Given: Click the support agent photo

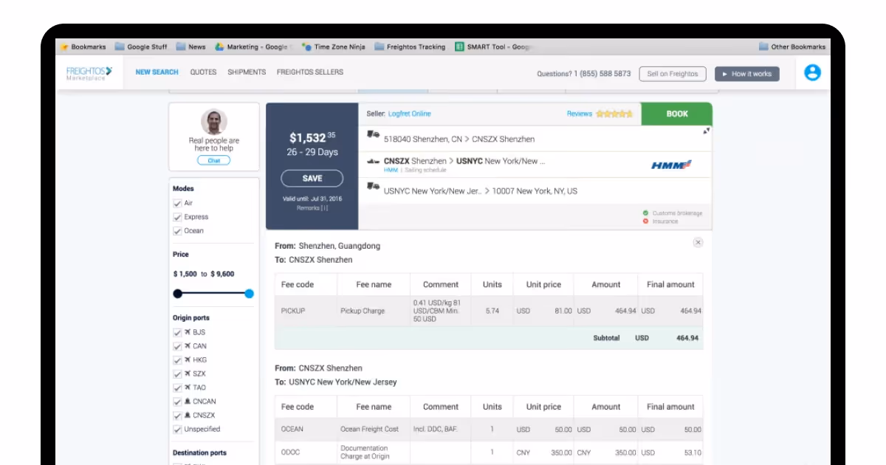Looking at the screenshot, I should pyautogui.click(x=214, y=122).
